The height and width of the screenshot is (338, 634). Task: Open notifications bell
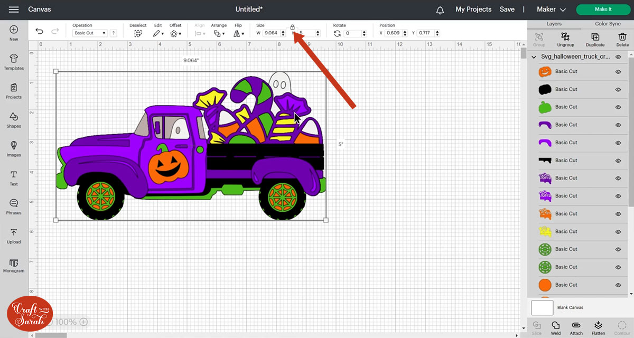(x=440, y=10)
